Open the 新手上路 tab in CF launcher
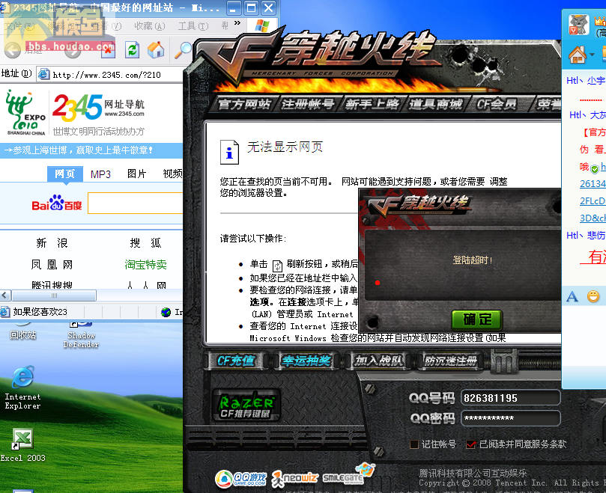This screenshot has width=606, height=493. click(372, 104)
